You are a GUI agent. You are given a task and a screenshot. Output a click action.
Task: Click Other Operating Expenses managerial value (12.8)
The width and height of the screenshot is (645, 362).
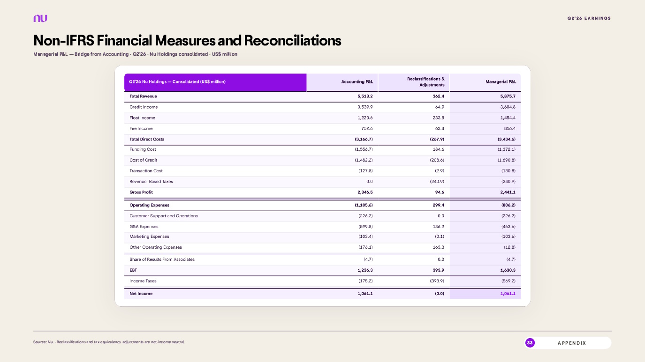pyautogui.click(x=509, y=247)
